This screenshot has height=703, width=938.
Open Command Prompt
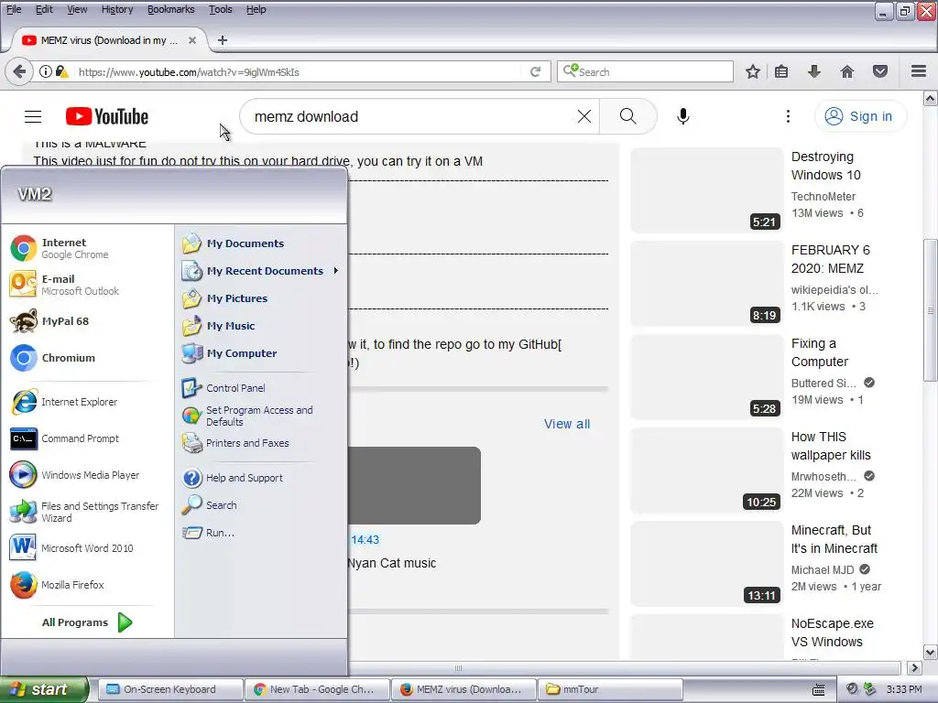pos(87,438)
